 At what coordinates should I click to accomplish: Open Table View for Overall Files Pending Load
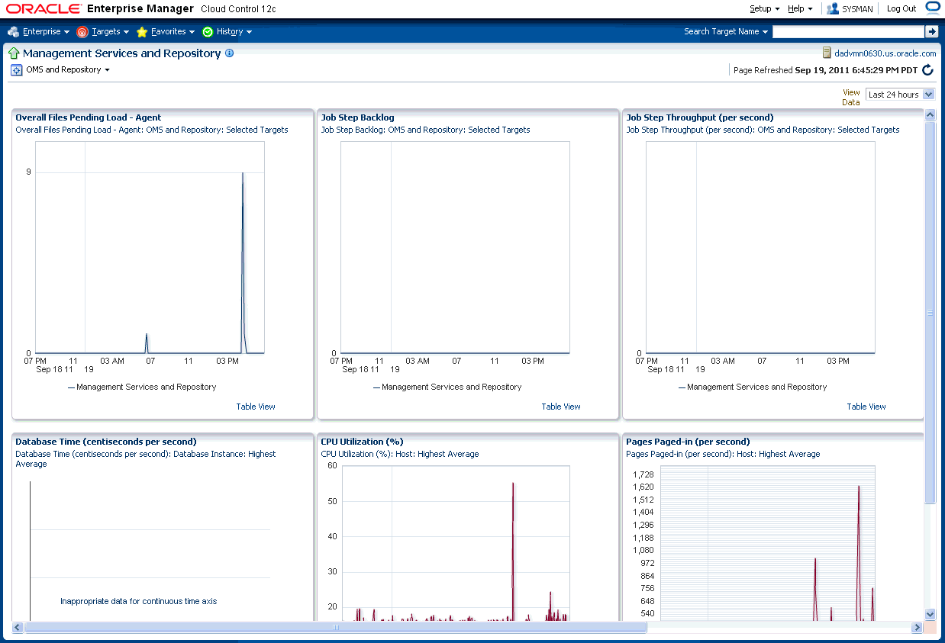(x=256, y=407)
